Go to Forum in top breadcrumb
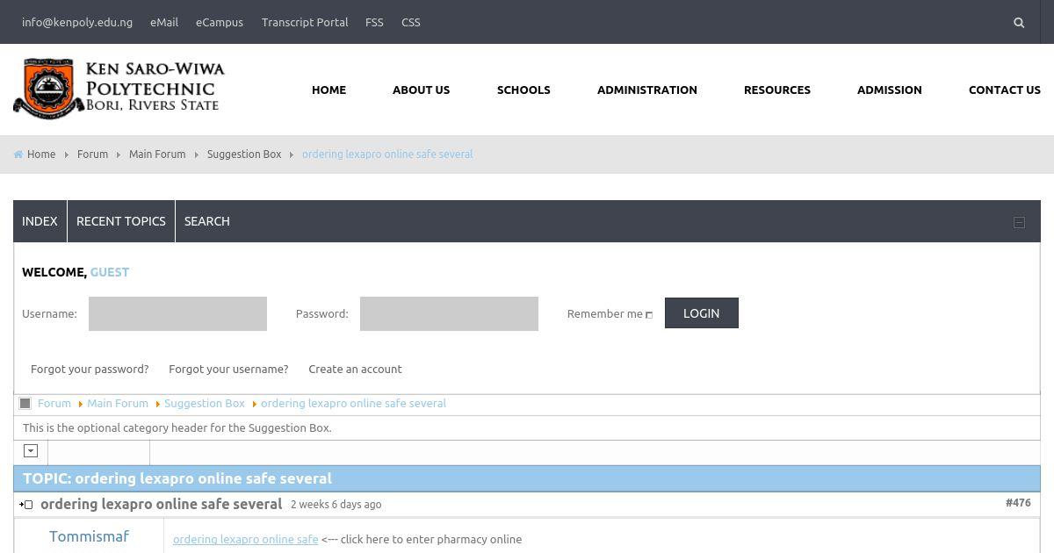The width and height of the screenshot is (1054, 553). [92, 154]
